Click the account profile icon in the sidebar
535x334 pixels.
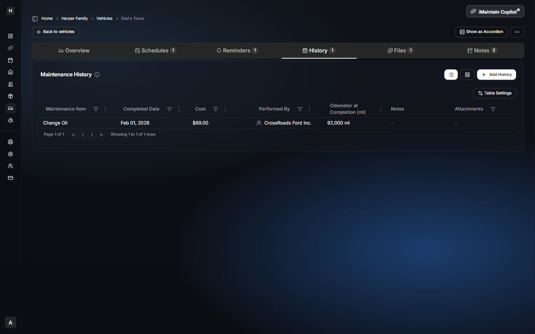click(x=10, y=141)
